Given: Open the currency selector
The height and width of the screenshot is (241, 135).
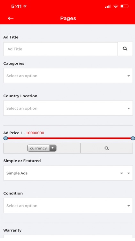Looking at the screenshot, I should click(42, 148).
